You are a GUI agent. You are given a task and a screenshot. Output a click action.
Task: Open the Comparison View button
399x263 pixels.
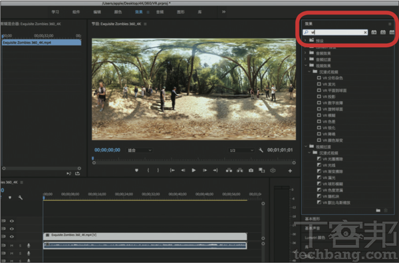(x=262, y=170)
